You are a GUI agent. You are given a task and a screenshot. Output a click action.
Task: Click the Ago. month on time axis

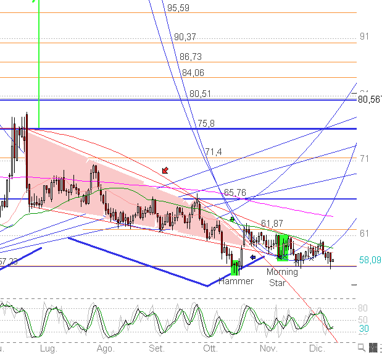104,348
